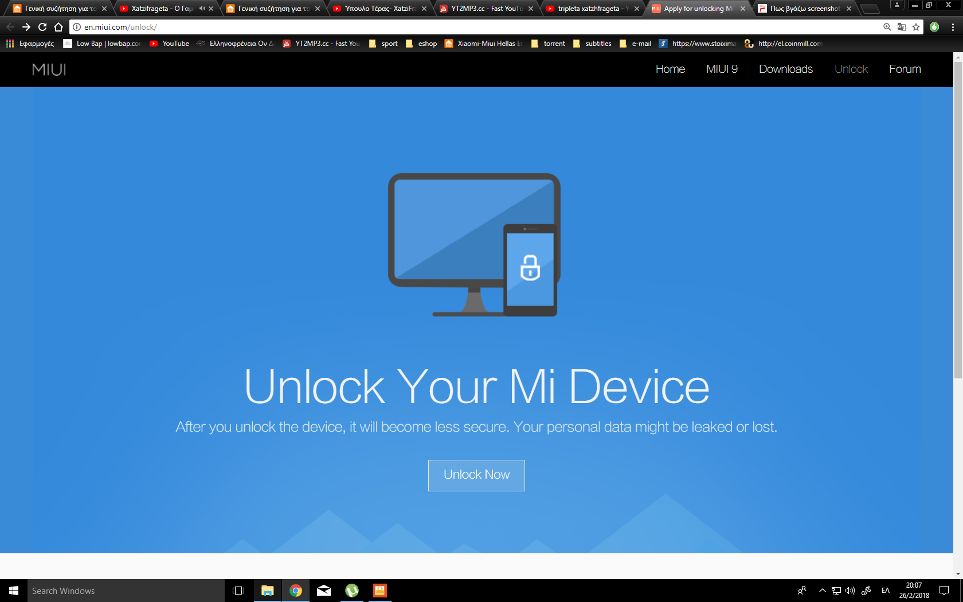Select Unlock in MIUI navigation
963x602 pixels.
pyautogui.click(x=851, y=69)
